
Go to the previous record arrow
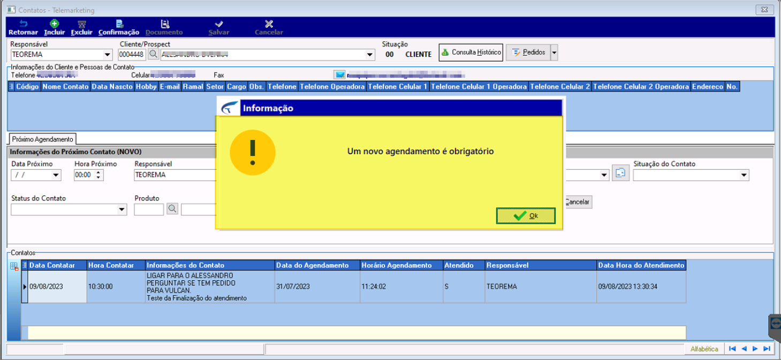click(744, 349)
